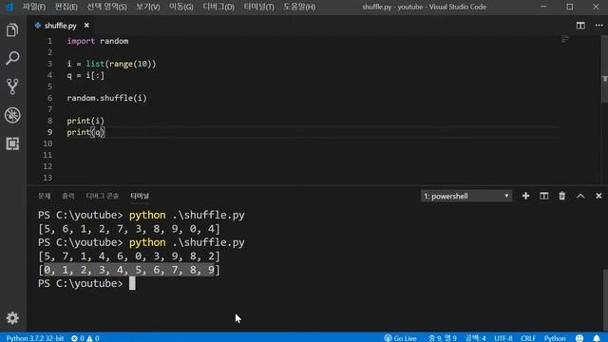The width and height of the screenshot is (608, 342).
Task: Open the 디버그(D) menu
Action: [218, 7]
